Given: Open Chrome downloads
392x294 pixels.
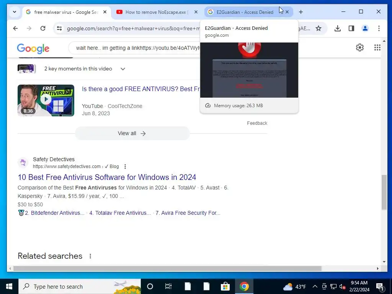Looking at the screenshot, I should (338, 28).
